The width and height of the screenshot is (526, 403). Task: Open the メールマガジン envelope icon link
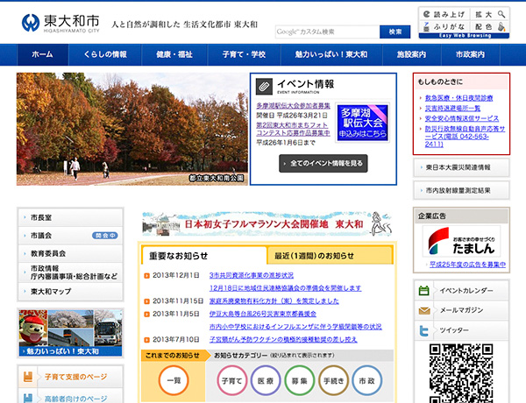(x=424, y=310)
